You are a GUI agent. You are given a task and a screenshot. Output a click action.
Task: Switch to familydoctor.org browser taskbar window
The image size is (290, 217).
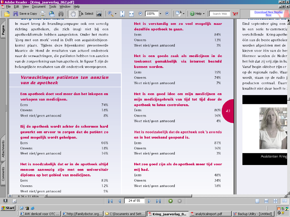point(82,214)
